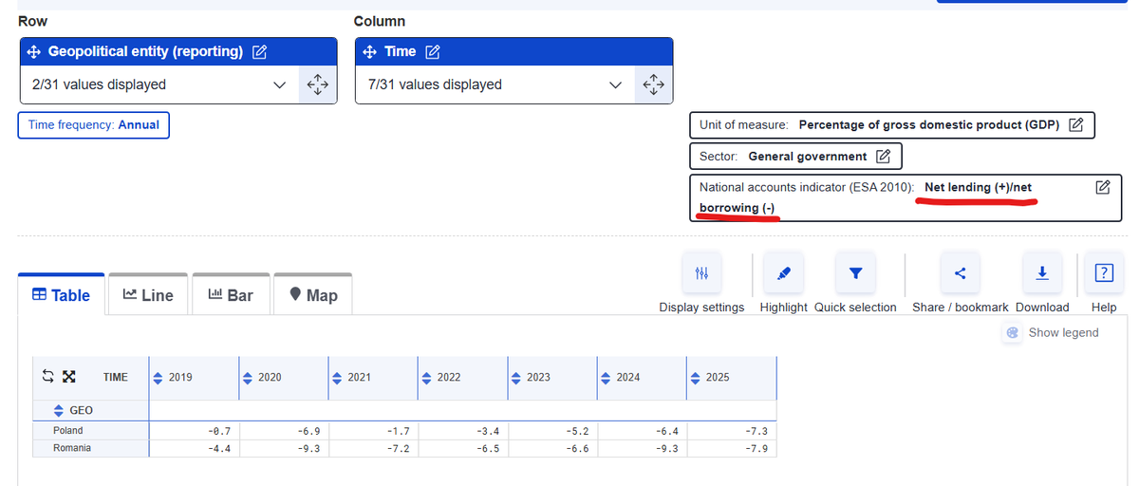This screenshot has height=486, width=1139.
Task: Click the Time frequency: Annual button
Action: point(94,124)
